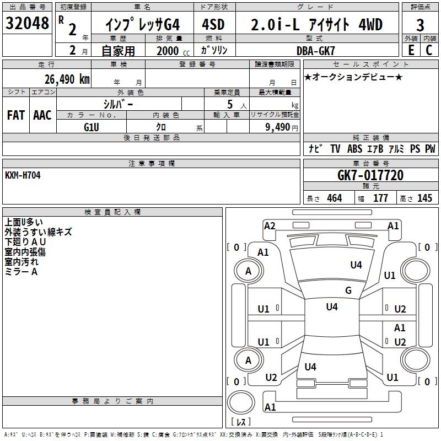Click the A2 mark on the car diagram

pyautogui.click(x=270, y=225)
